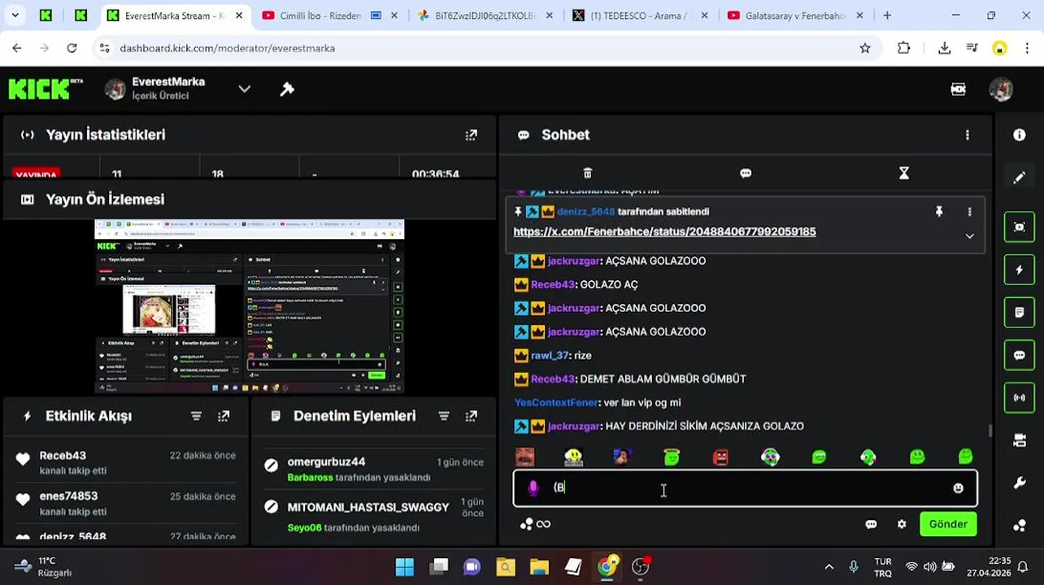Click Receb43 follow entry in Etkinlik Akışı
Viewport: 1044px width, 585px height.
click(x=126, y=462)
